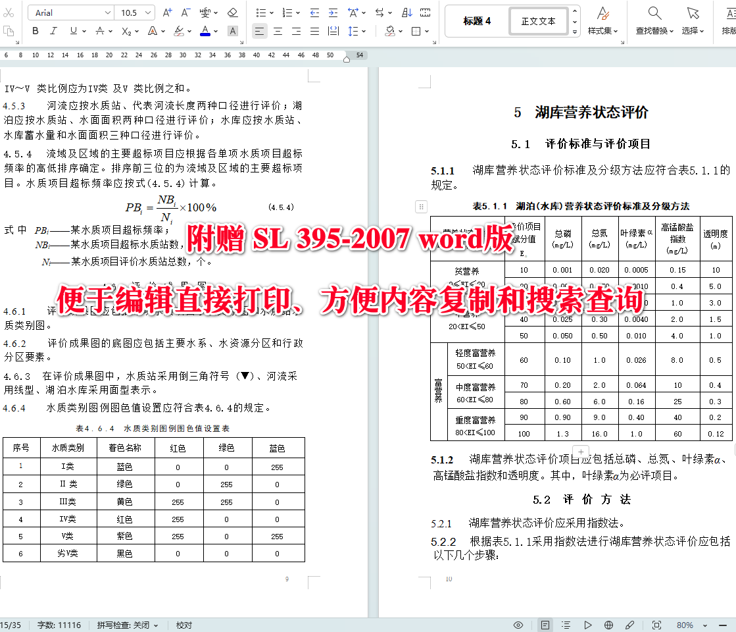Toggle center text alignment
The width and height of the screenshot is (736, 632).
tap(278, 31)
